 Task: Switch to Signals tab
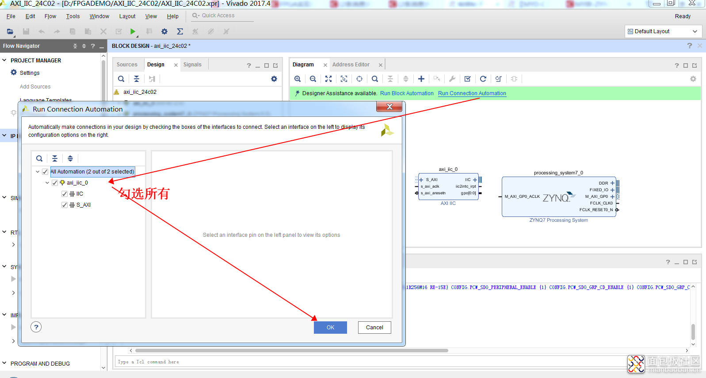192,65
